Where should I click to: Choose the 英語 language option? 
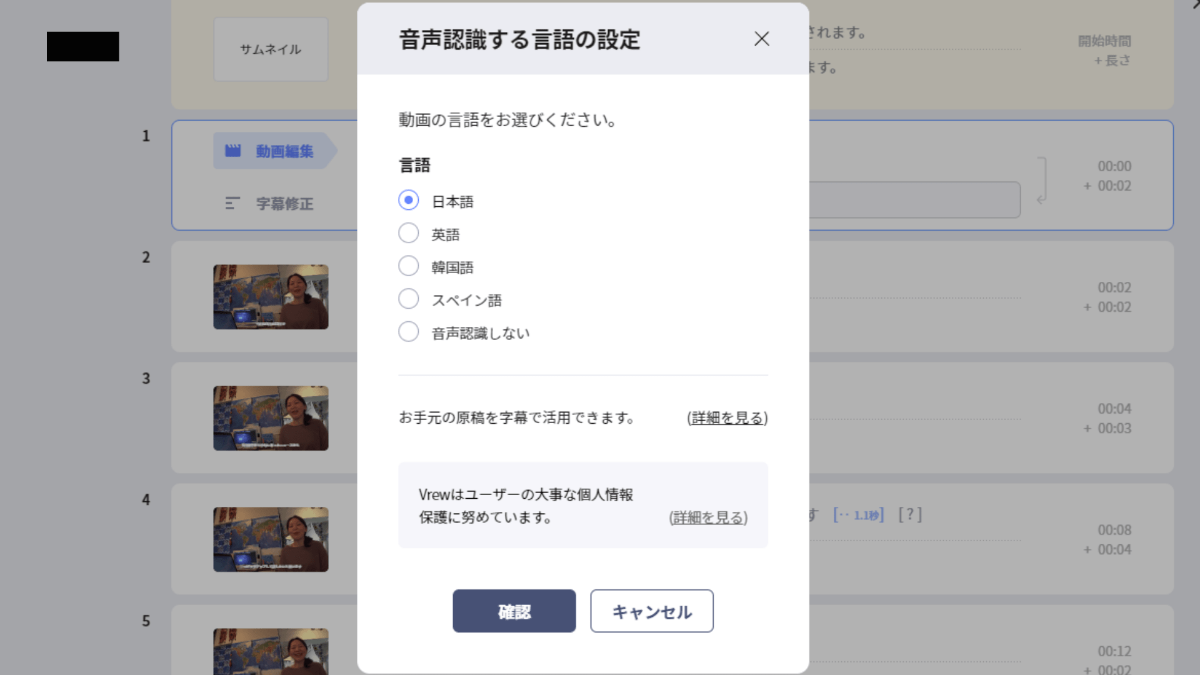(409, 233)
